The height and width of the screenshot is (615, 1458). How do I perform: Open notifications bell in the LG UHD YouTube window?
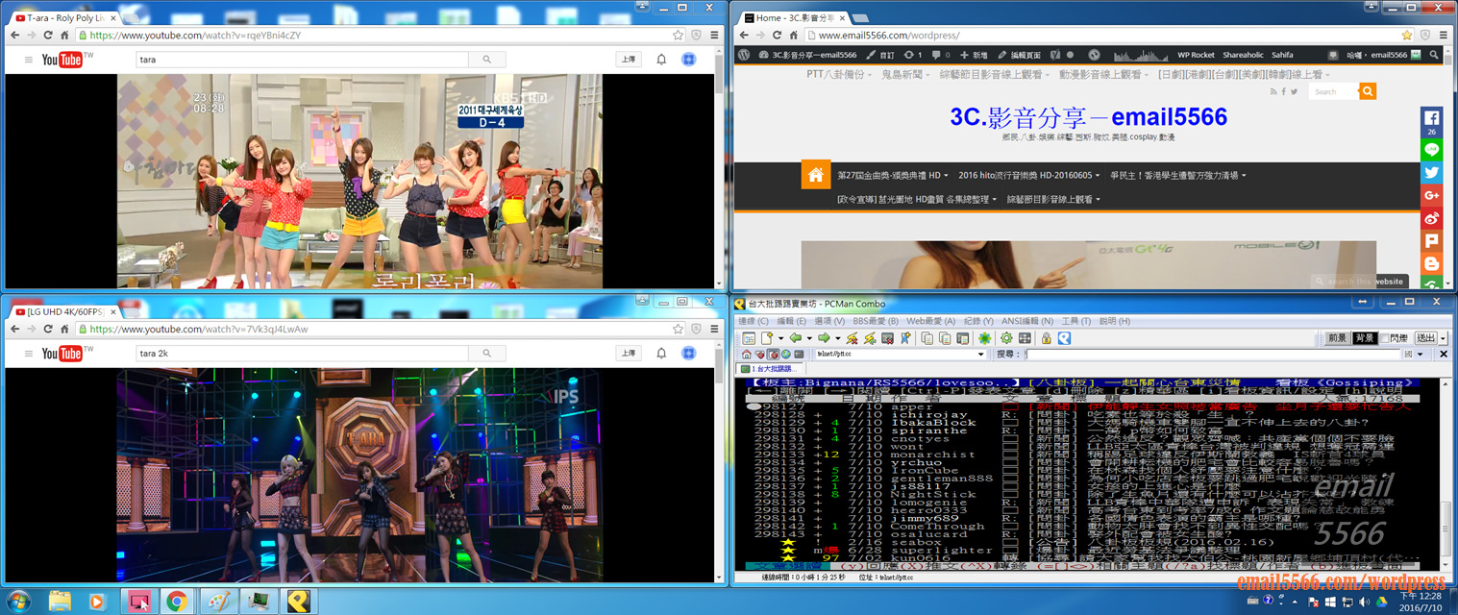tap(661, 354)
